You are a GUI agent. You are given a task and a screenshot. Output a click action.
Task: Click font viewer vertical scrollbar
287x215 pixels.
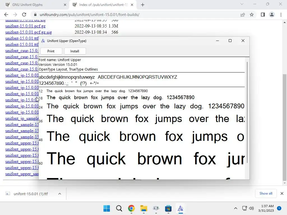point(247,113)
